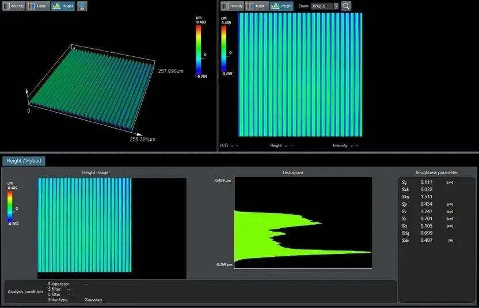
Task: Click the 0.489 µm histogram upper label
Action: point(223,180)
